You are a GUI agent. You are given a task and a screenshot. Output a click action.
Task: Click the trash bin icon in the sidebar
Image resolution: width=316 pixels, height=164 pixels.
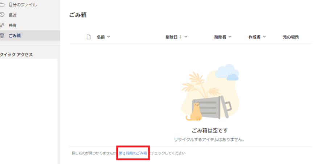2,35
